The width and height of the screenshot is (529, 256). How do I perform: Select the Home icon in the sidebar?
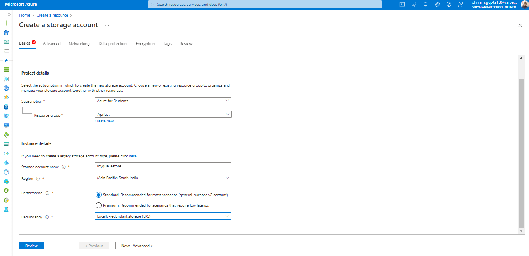(x=6, y=32)
